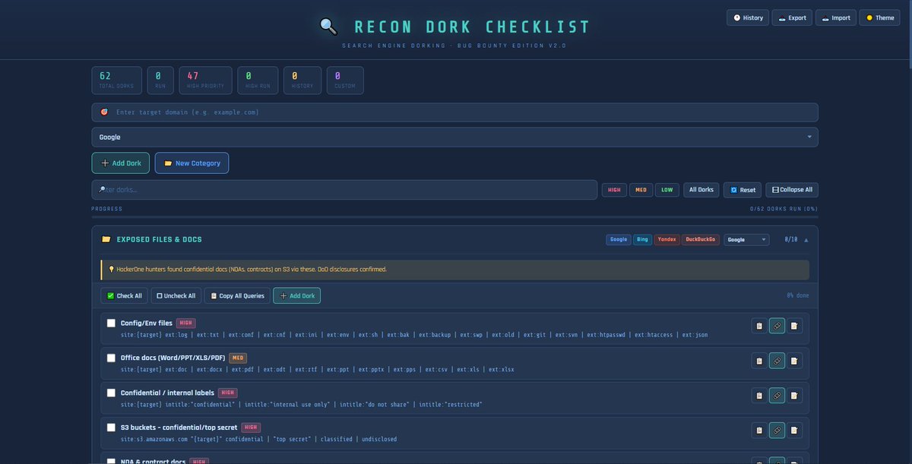Screen dimensions: 912x464
Task: Open the main Google search engine dropdown
Action: tap(455, 137)
